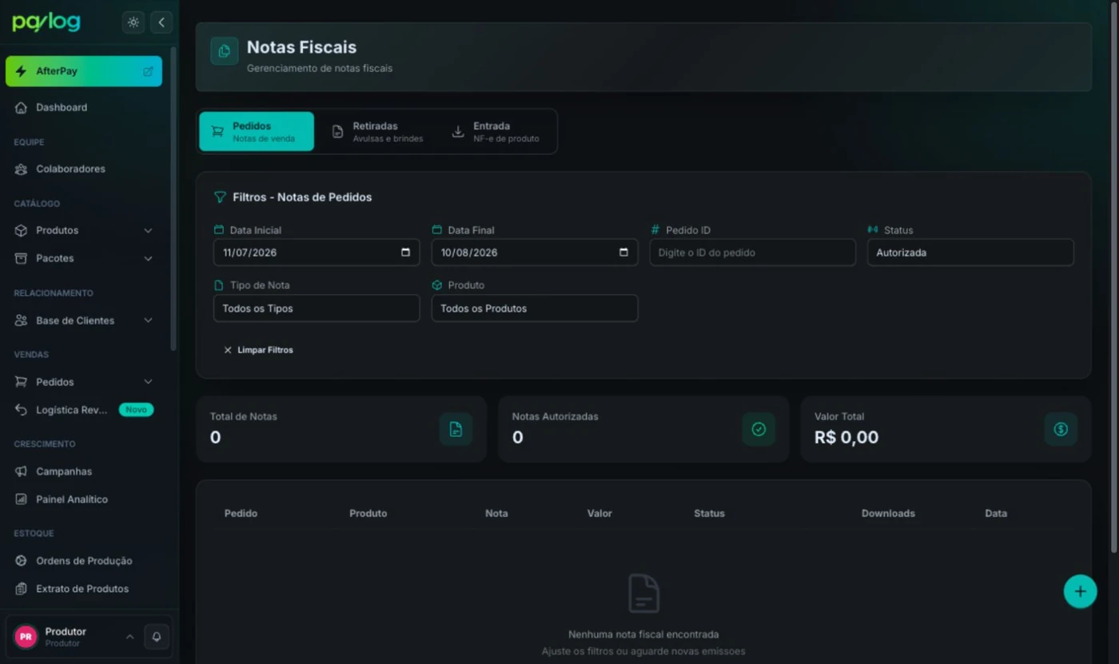Click the Painel Analítico chart icon
The height and width of the screenshot is (664, 1119).
tap(21, 499)
